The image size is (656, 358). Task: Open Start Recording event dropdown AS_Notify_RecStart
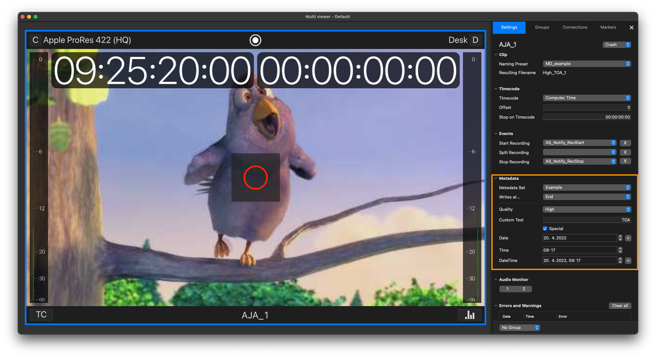(579, 143)
